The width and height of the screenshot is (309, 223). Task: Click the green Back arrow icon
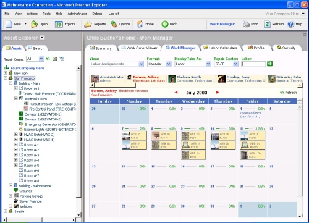coord(165,24)
